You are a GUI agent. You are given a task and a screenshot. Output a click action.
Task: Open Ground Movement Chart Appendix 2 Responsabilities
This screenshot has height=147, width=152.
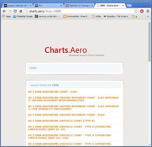73,99
